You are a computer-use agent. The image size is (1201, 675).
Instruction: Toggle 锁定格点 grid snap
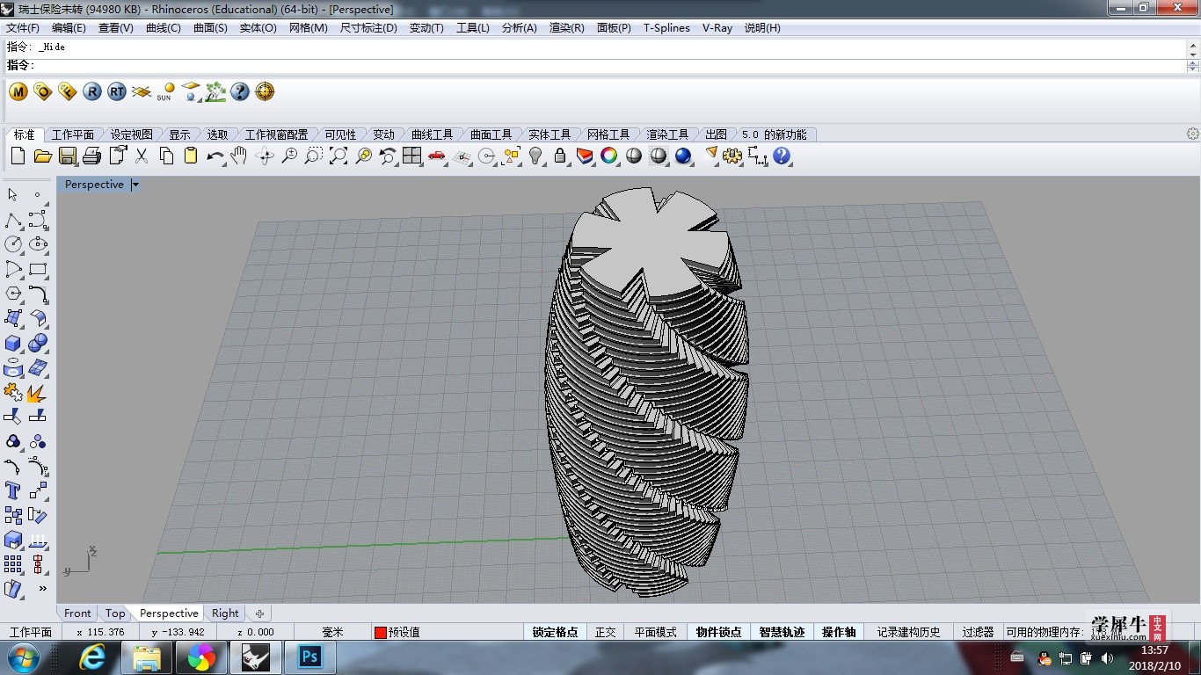(x=556, y=632)
